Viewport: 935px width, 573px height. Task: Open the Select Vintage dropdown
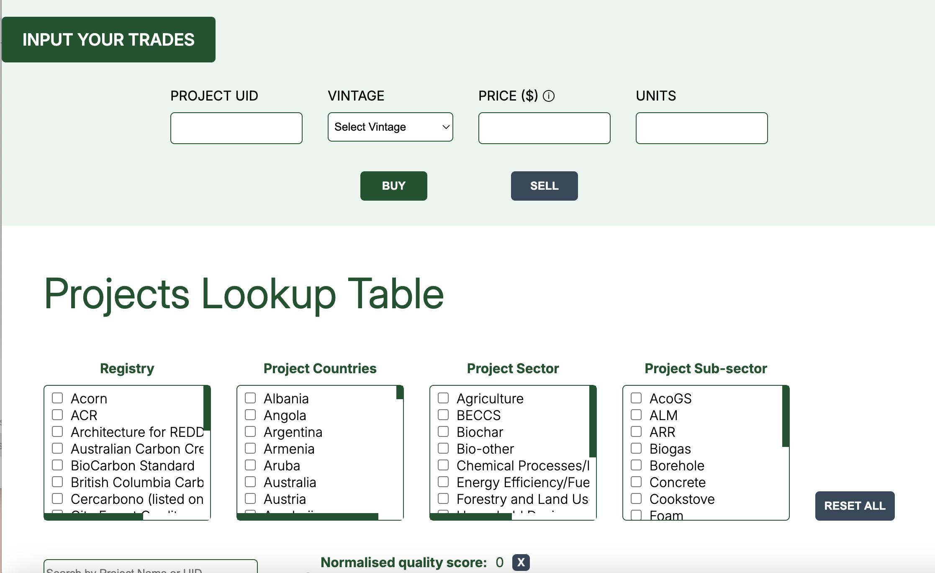[389, 126]
